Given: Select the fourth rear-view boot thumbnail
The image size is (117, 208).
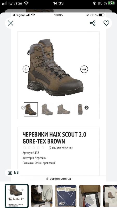Looking at the screenshot, I should [x=80, y=109].
